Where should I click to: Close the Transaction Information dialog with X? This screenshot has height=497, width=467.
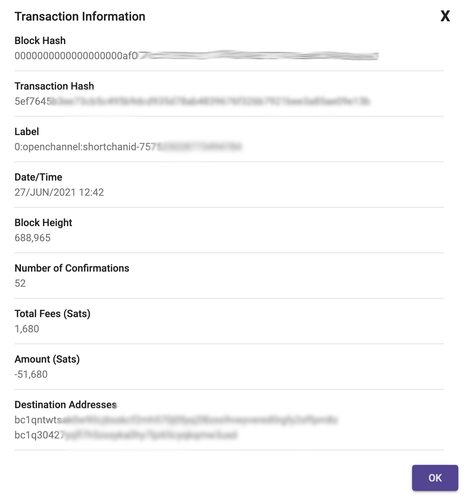pos(445,16)
